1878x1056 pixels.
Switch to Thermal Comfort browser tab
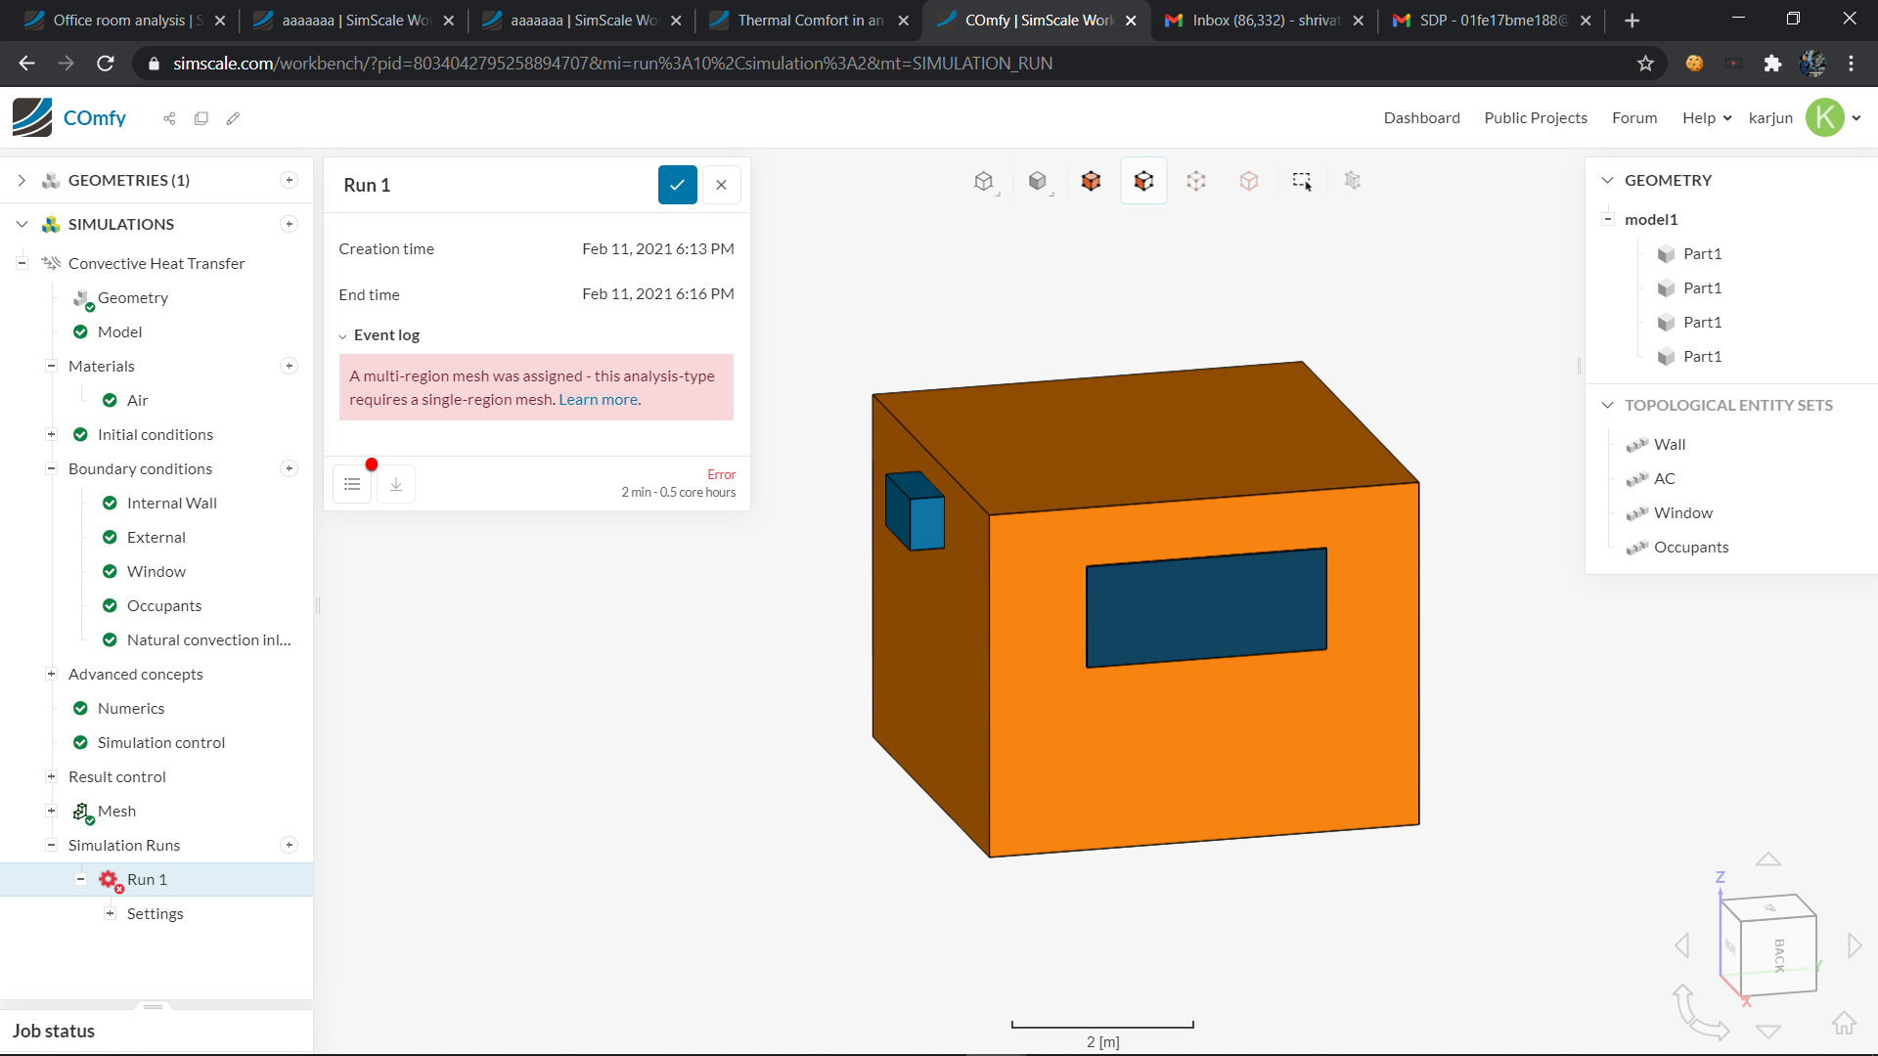(809, 20)
